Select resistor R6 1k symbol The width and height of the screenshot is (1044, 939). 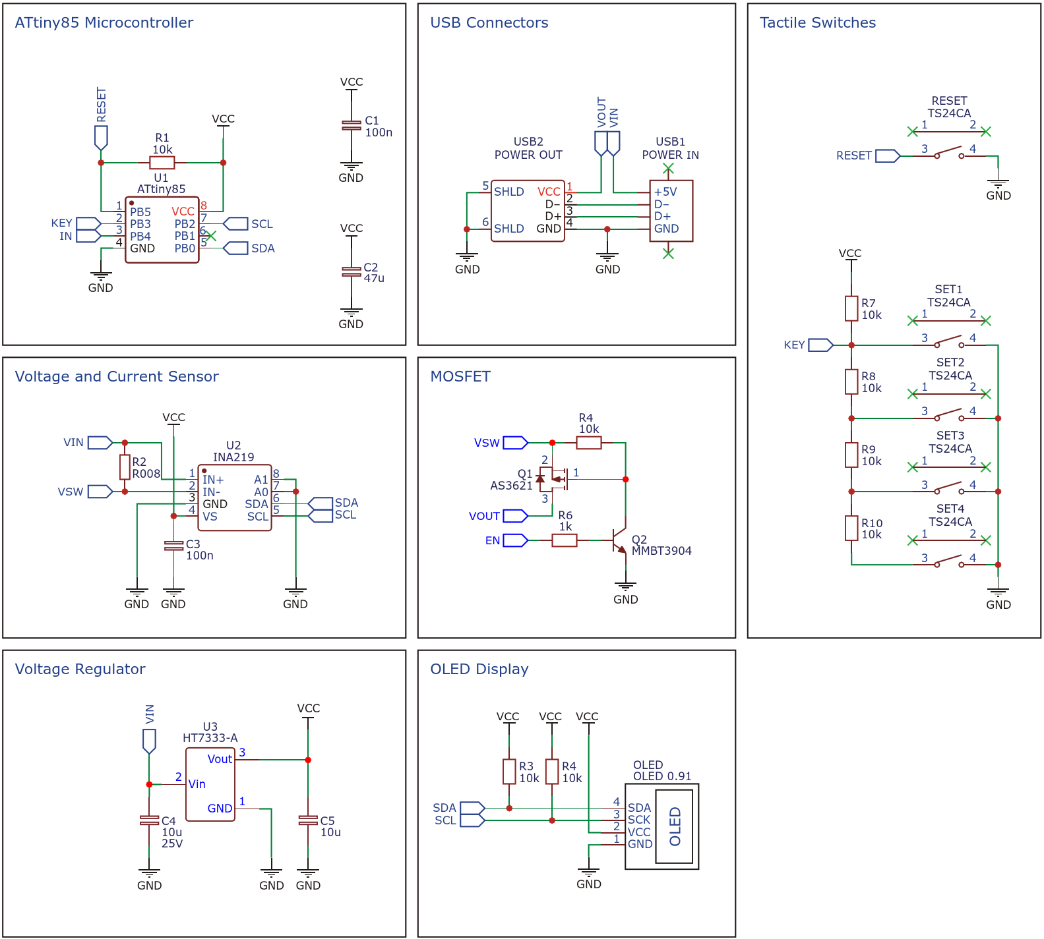coord(565,540)
